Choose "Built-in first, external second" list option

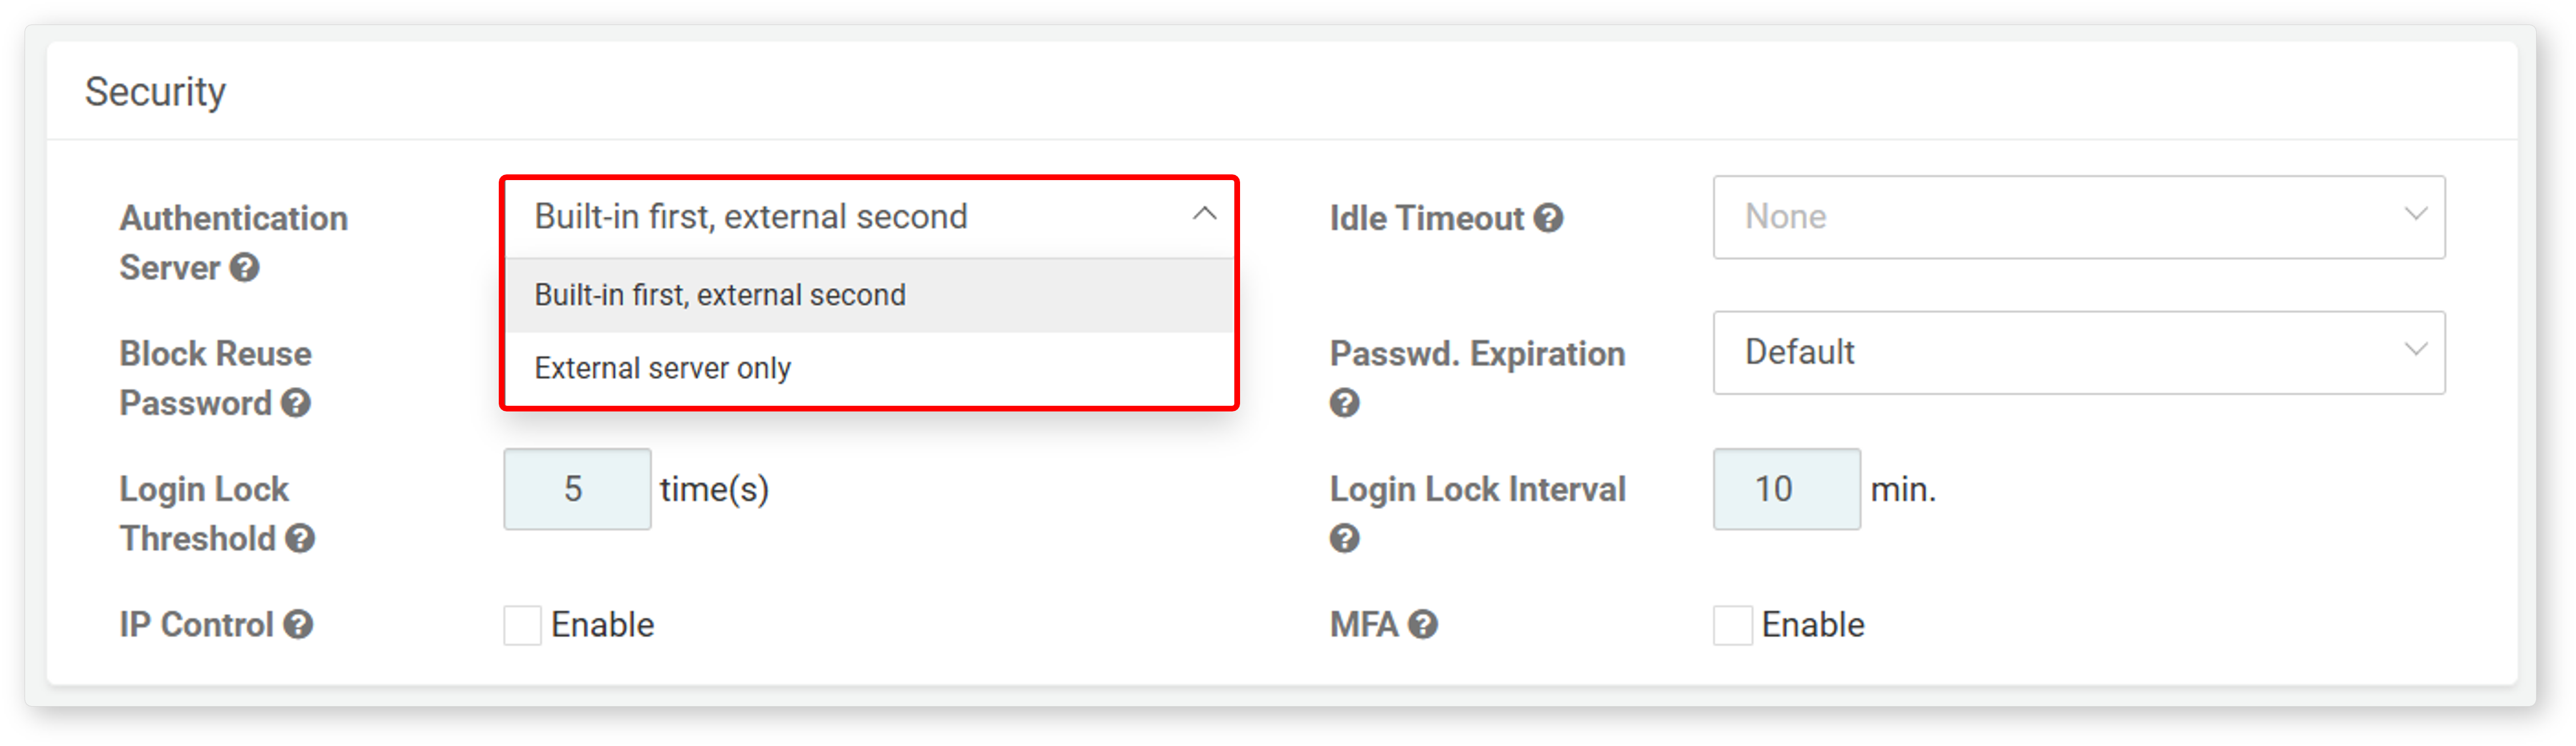tap(869, 295)
